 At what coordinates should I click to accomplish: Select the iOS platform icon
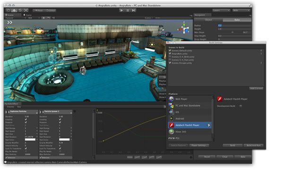point(171,112)
